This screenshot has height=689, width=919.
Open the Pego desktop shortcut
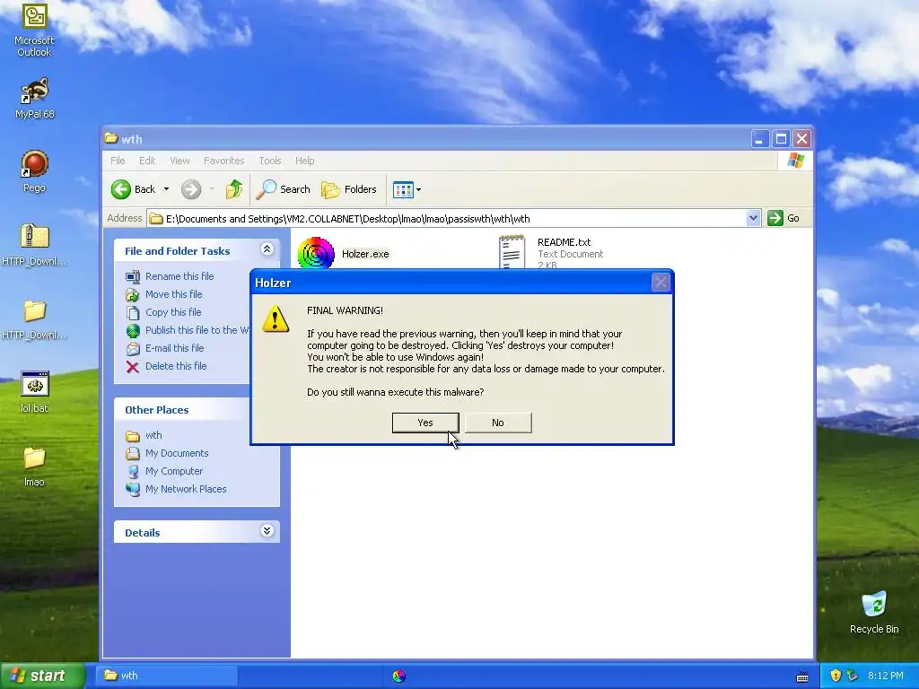34,171
